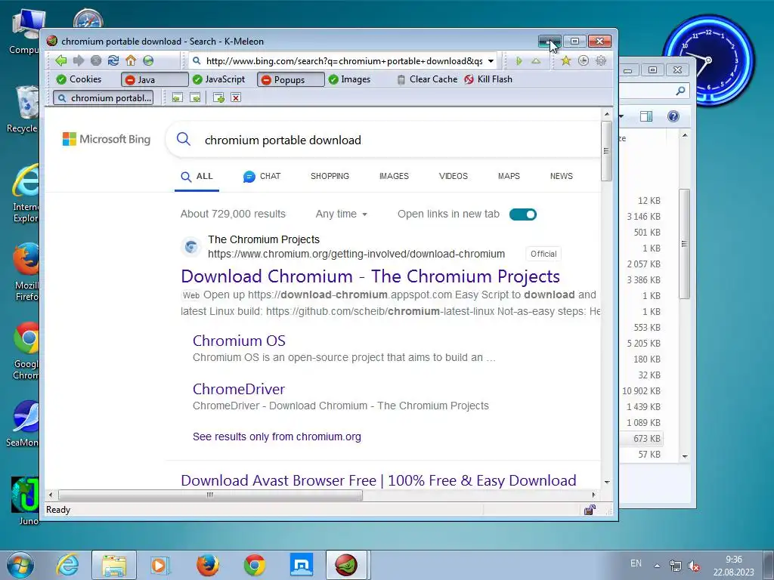774x580 pixels.
Task: Click the page horizontal scrollbar thumb
Action: (210, 495)
